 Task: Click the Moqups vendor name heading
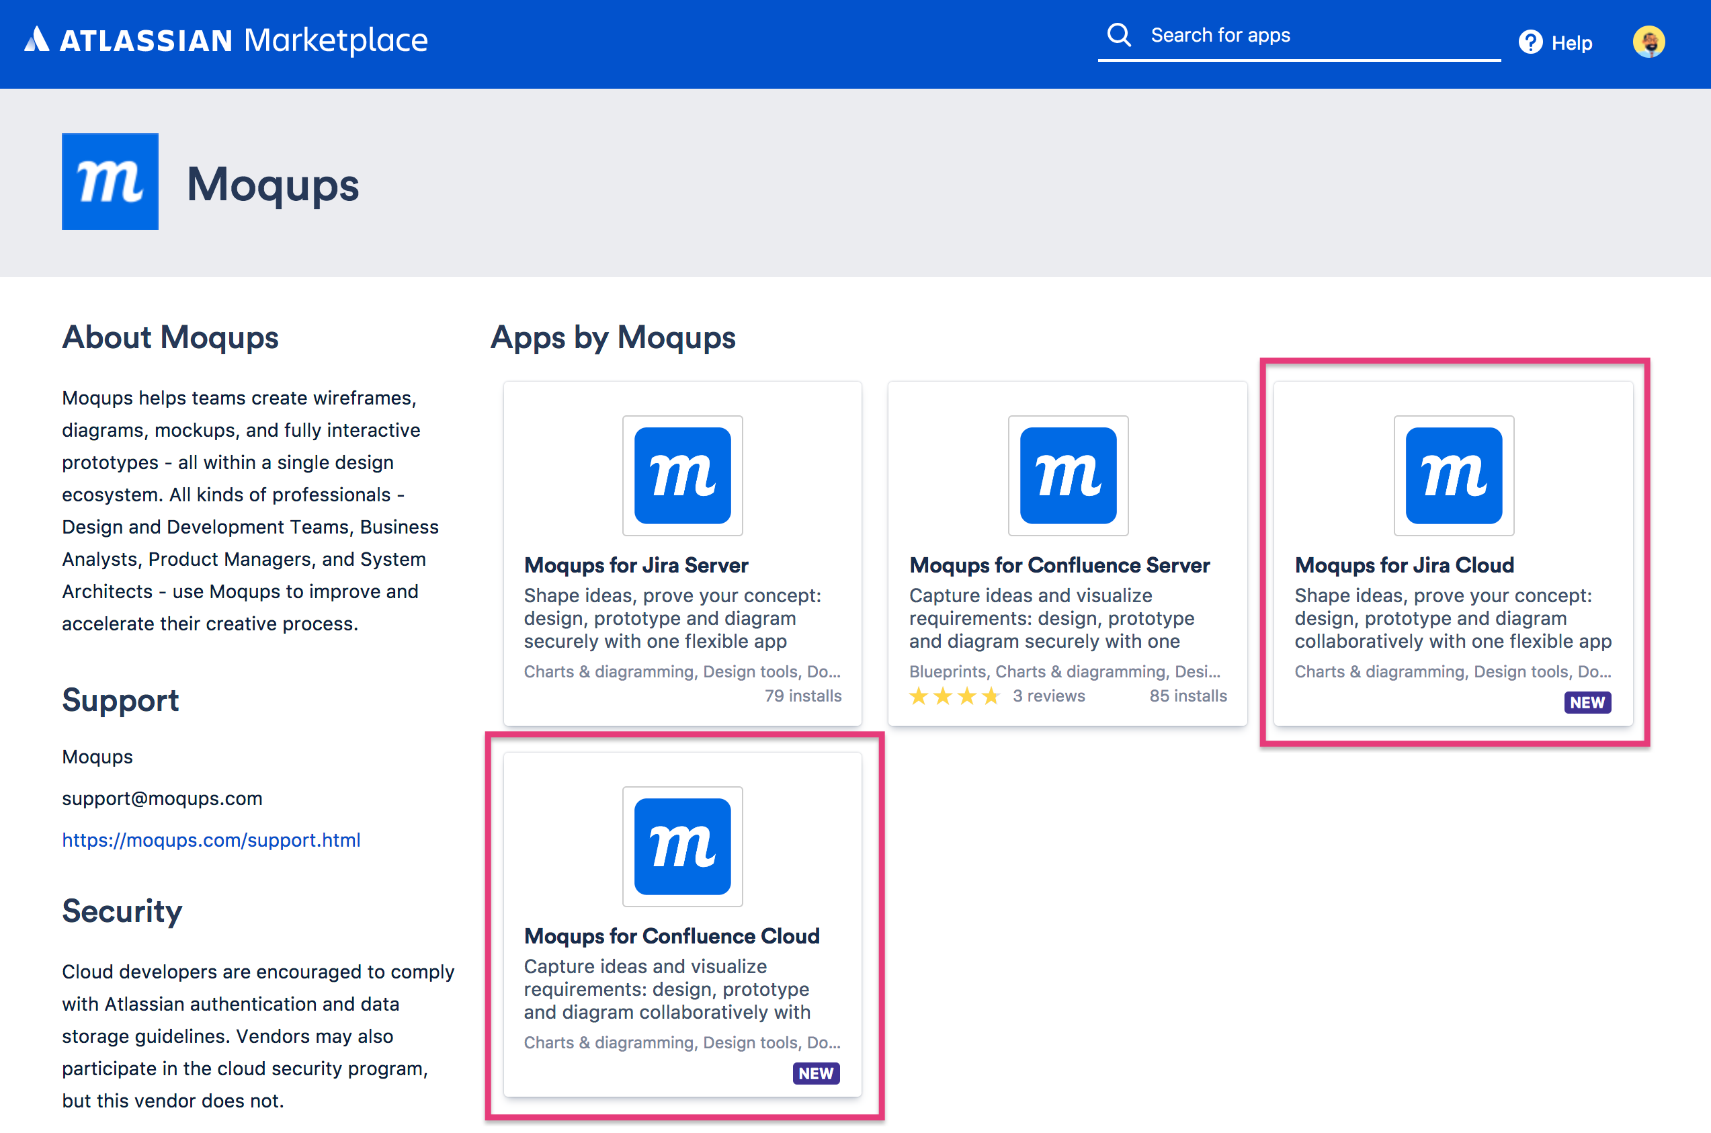click(272, 184)
